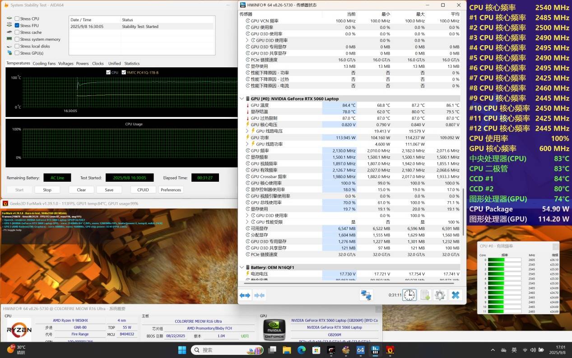
Task: Click the FurMark flame icon in taskbar
Action: (x=390, y=350)
